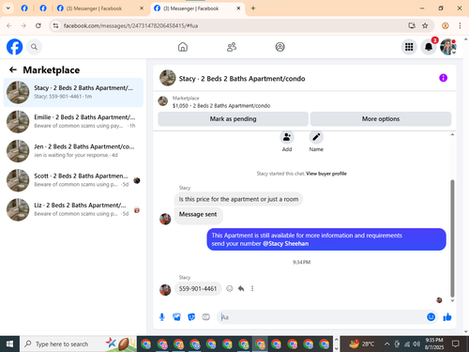This screenshot has width=469, height=352.
Task: Click Mark as pending button
Action: pos(233,119)
